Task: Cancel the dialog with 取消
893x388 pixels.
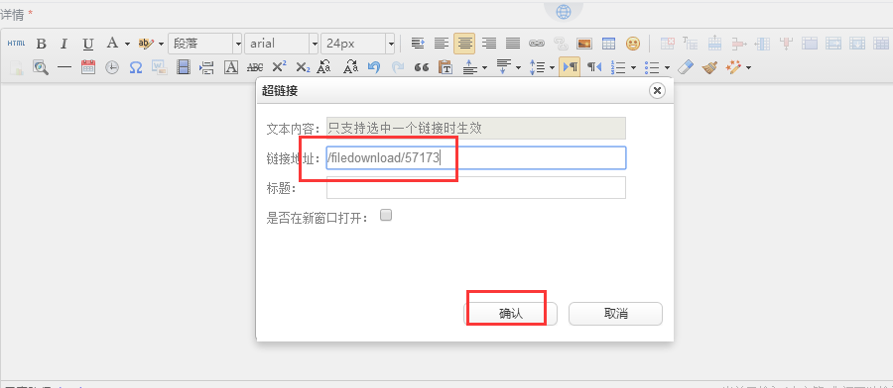Action: coord(615,314)
